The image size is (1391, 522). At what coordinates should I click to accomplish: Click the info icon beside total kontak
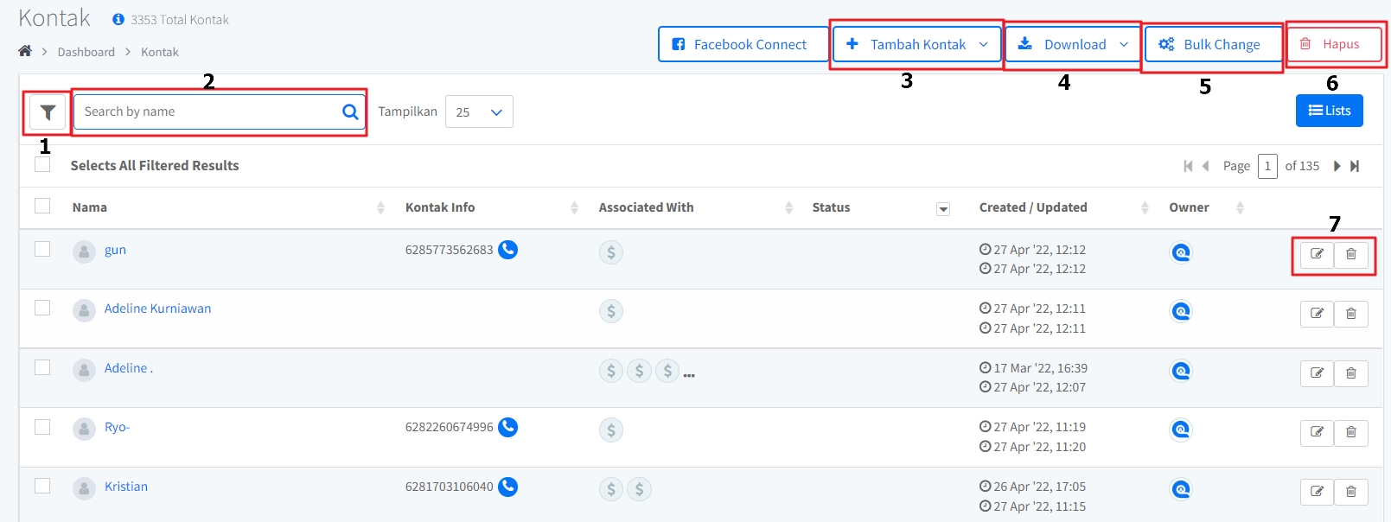pyautogui.click(x=118, y=19)
